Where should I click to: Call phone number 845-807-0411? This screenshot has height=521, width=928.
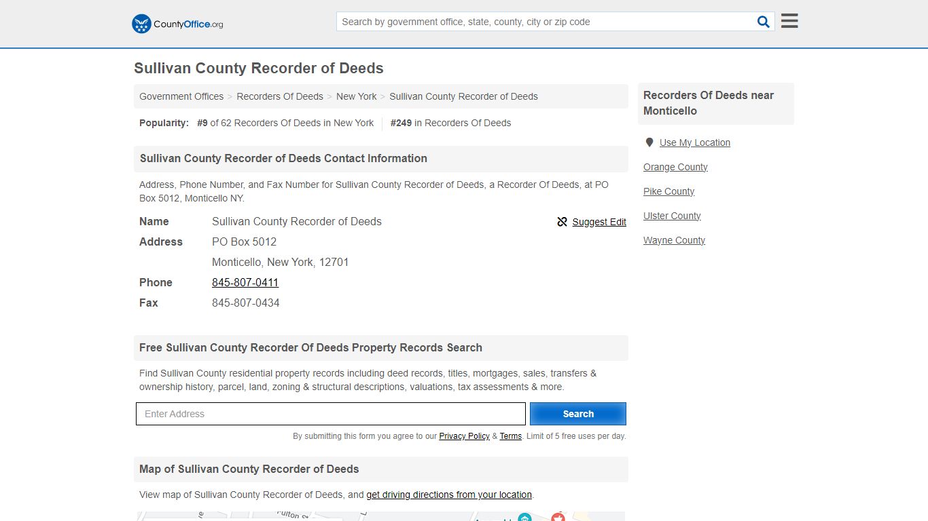[245, 282]
